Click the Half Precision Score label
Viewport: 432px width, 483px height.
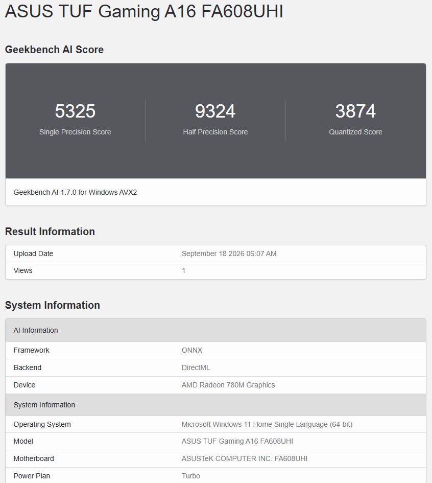(215, 132)
